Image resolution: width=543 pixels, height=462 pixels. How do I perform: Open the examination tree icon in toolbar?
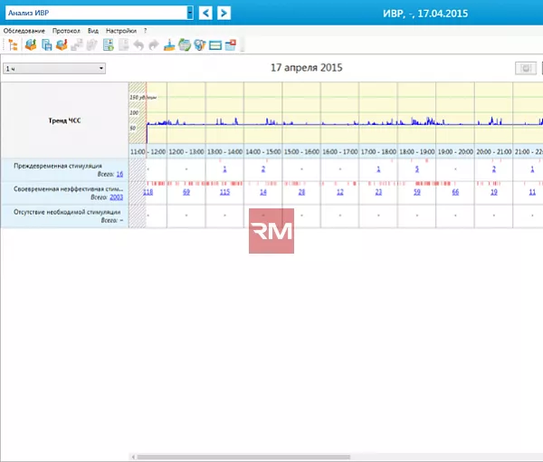click(14, 45)
